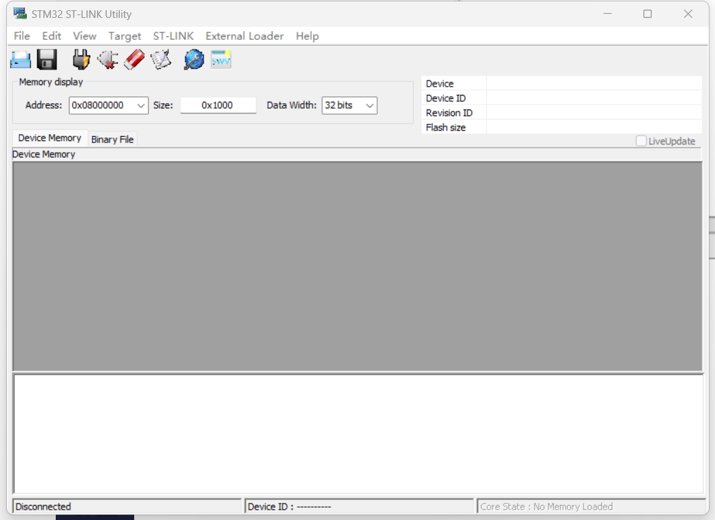Click the Device row label

coord(440,84)
